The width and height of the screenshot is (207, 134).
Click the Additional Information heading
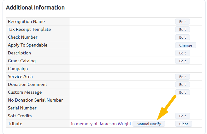click(35, 8)
